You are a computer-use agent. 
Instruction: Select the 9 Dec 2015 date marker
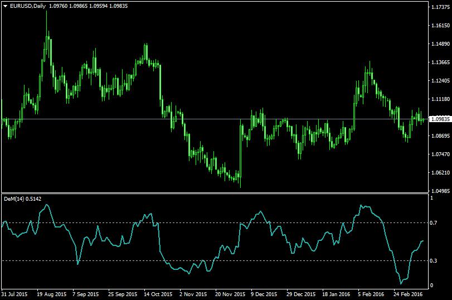[264, 294]
